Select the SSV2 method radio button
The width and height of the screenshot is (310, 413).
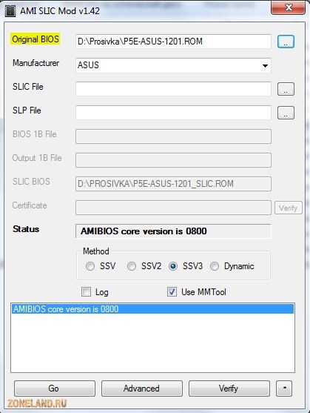(x=132, y=266)
